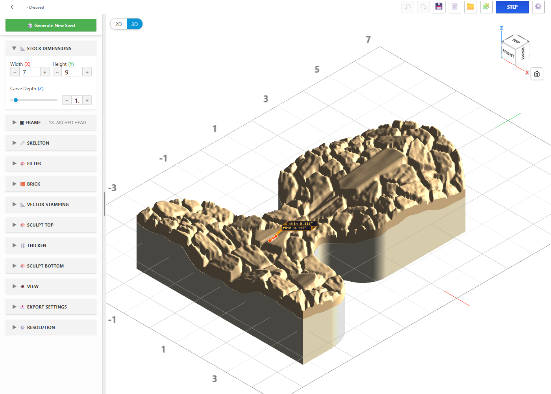Click the Resolution section icon

click(22, 327)
